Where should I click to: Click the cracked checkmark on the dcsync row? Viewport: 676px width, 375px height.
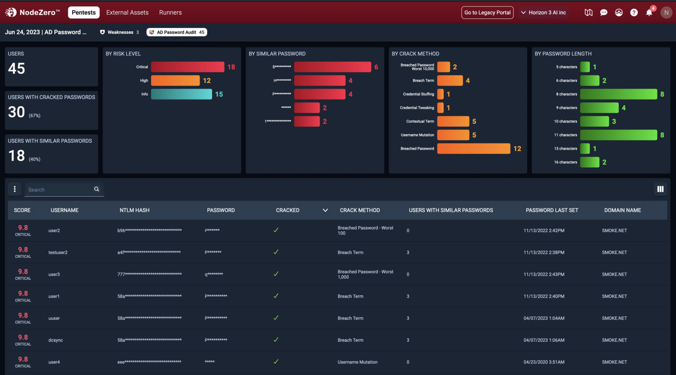coord(276,340)
